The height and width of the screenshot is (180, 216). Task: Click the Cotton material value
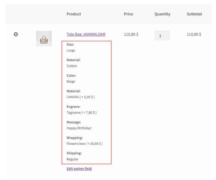71,66
